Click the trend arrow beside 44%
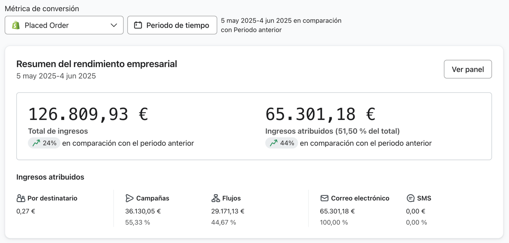Screen dimensions: 509x243 point(274,143)
